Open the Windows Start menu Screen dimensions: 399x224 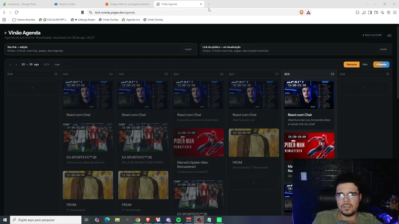5,220
